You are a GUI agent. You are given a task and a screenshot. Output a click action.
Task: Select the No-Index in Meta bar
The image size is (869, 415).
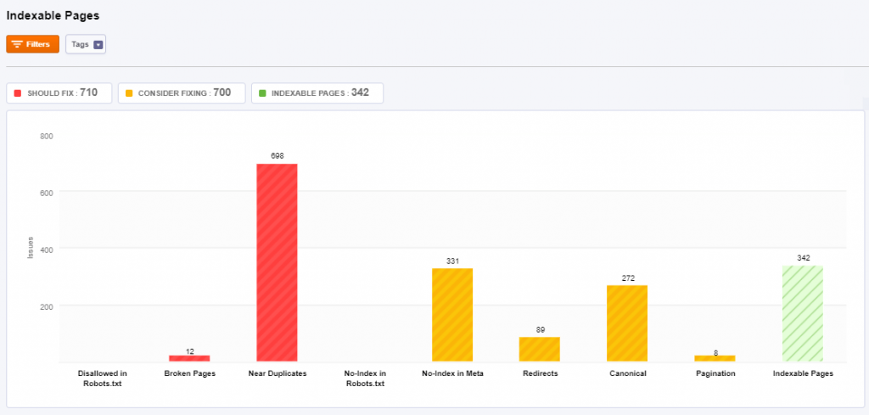452,315
